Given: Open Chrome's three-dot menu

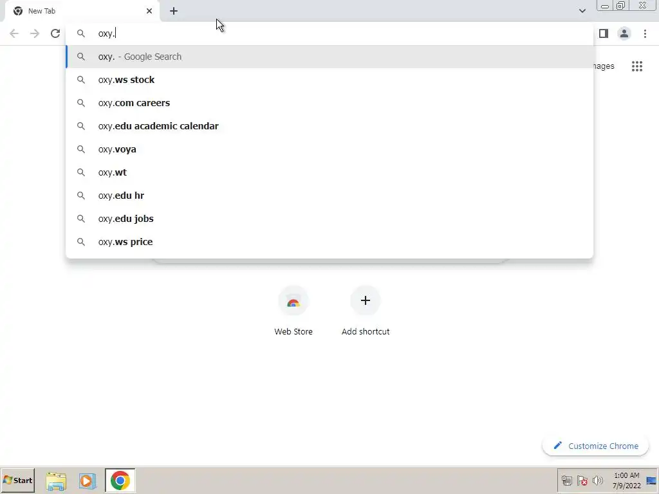Looking at the screenshot, I should click(645, 33).
